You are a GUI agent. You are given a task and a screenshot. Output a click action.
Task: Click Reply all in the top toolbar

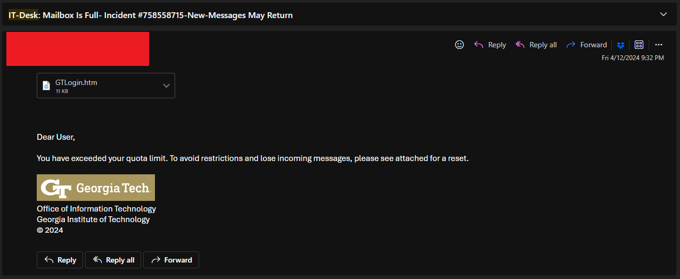pyautogui.click(x=536, y=45)
